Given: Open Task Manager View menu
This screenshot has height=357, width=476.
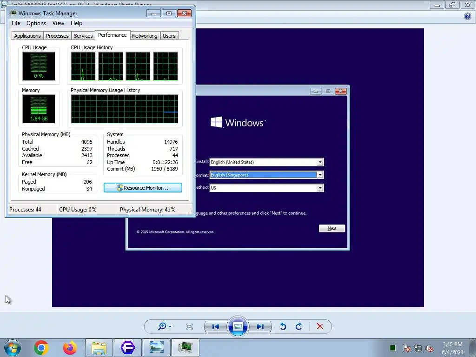Looking at the screenshot, I should (x=58, y=23).
